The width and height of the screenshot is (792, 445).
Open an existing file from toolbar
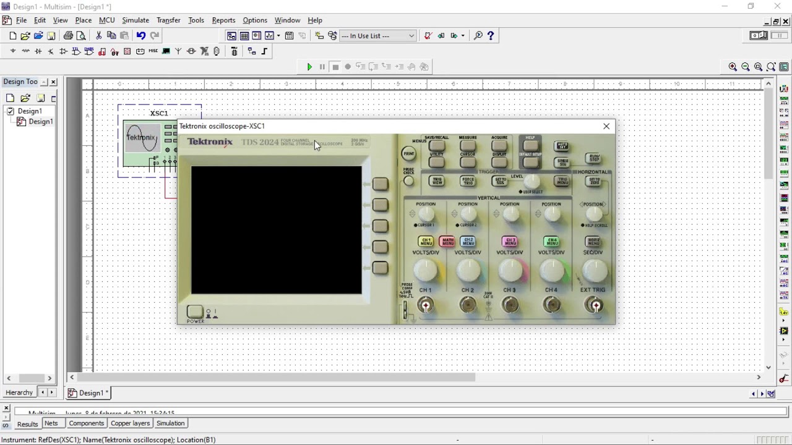(x=25, y=36)
